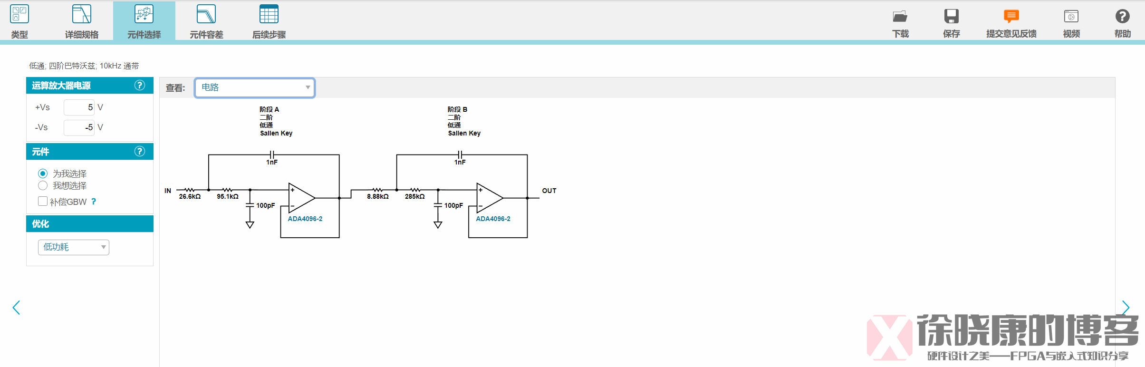
Task: Click the 阶段 A stage heading
Action: 269,109
